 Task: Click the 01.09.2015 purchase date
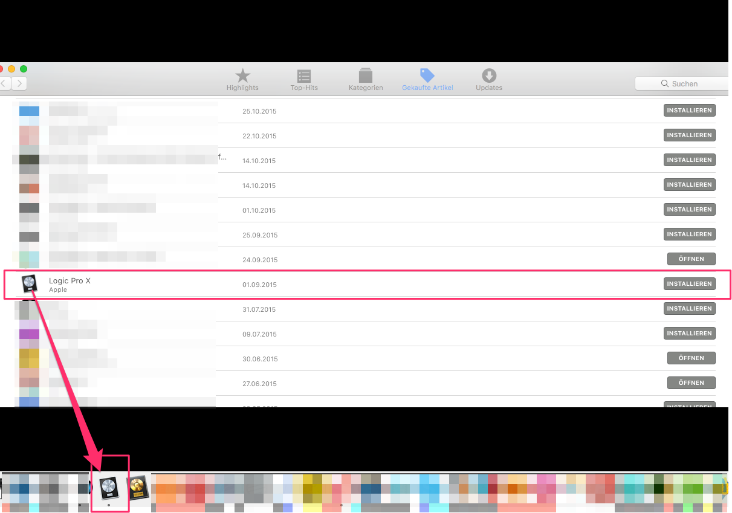(x=259, y=285)
